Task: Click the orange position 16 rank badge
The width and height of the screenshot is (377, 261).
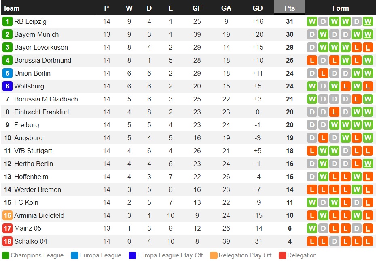Action: coord(7,215)
